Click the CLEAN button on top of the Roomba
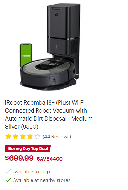The width and height of the screenshot is (128, 190). point(52,63)
